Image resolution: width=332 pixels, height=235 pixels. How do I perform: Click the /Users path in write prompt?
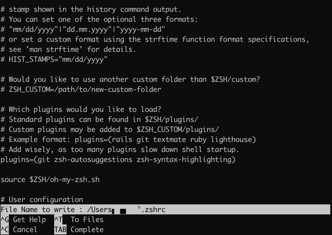(99, 210)
